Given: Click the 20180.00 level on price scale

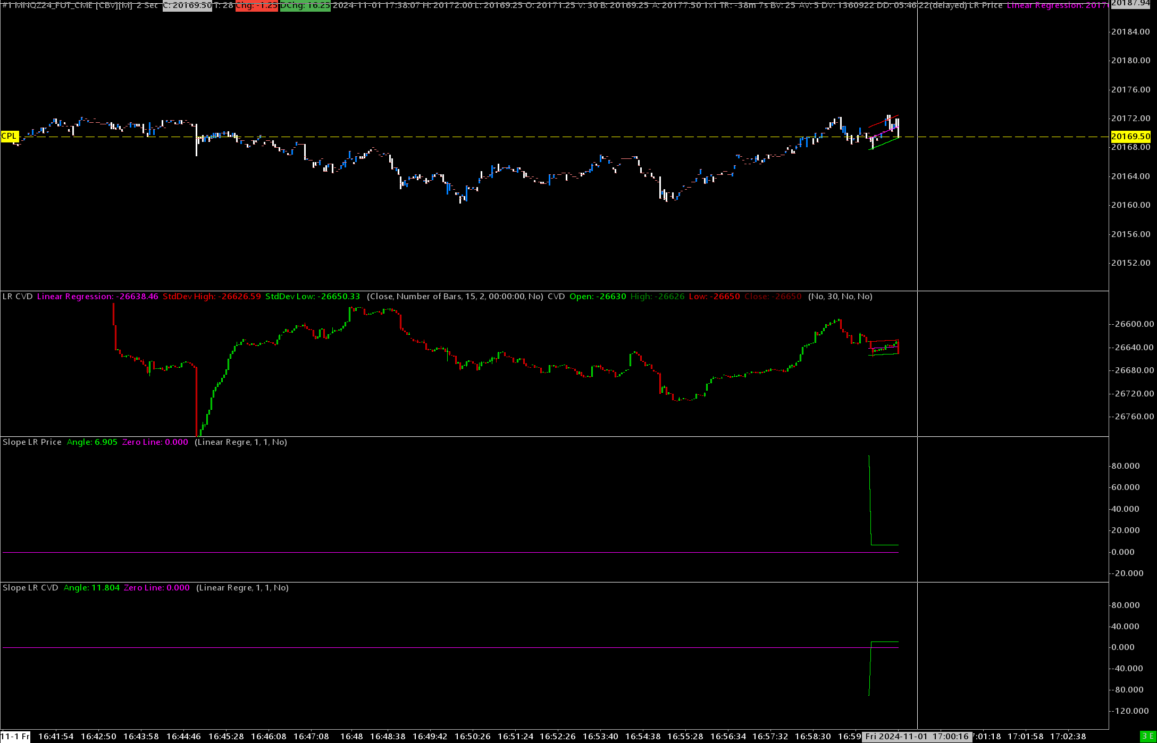Looking at the screenshot, I should coord(1130,61).
